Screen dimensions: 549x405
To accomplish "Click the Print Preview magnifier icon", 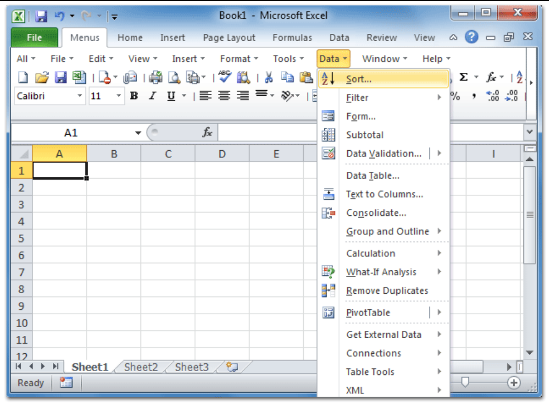I will (x=174, y=77).
